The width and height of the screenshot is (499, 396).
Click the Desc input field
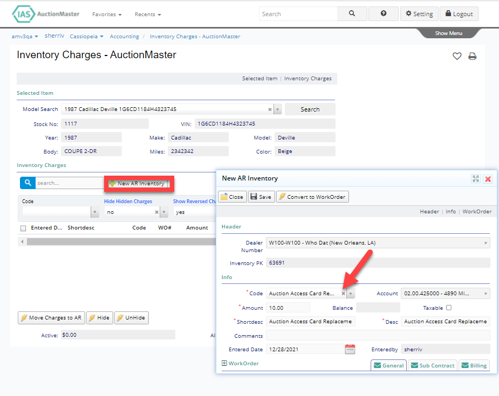pyautogui.click(x=445, y=321)
